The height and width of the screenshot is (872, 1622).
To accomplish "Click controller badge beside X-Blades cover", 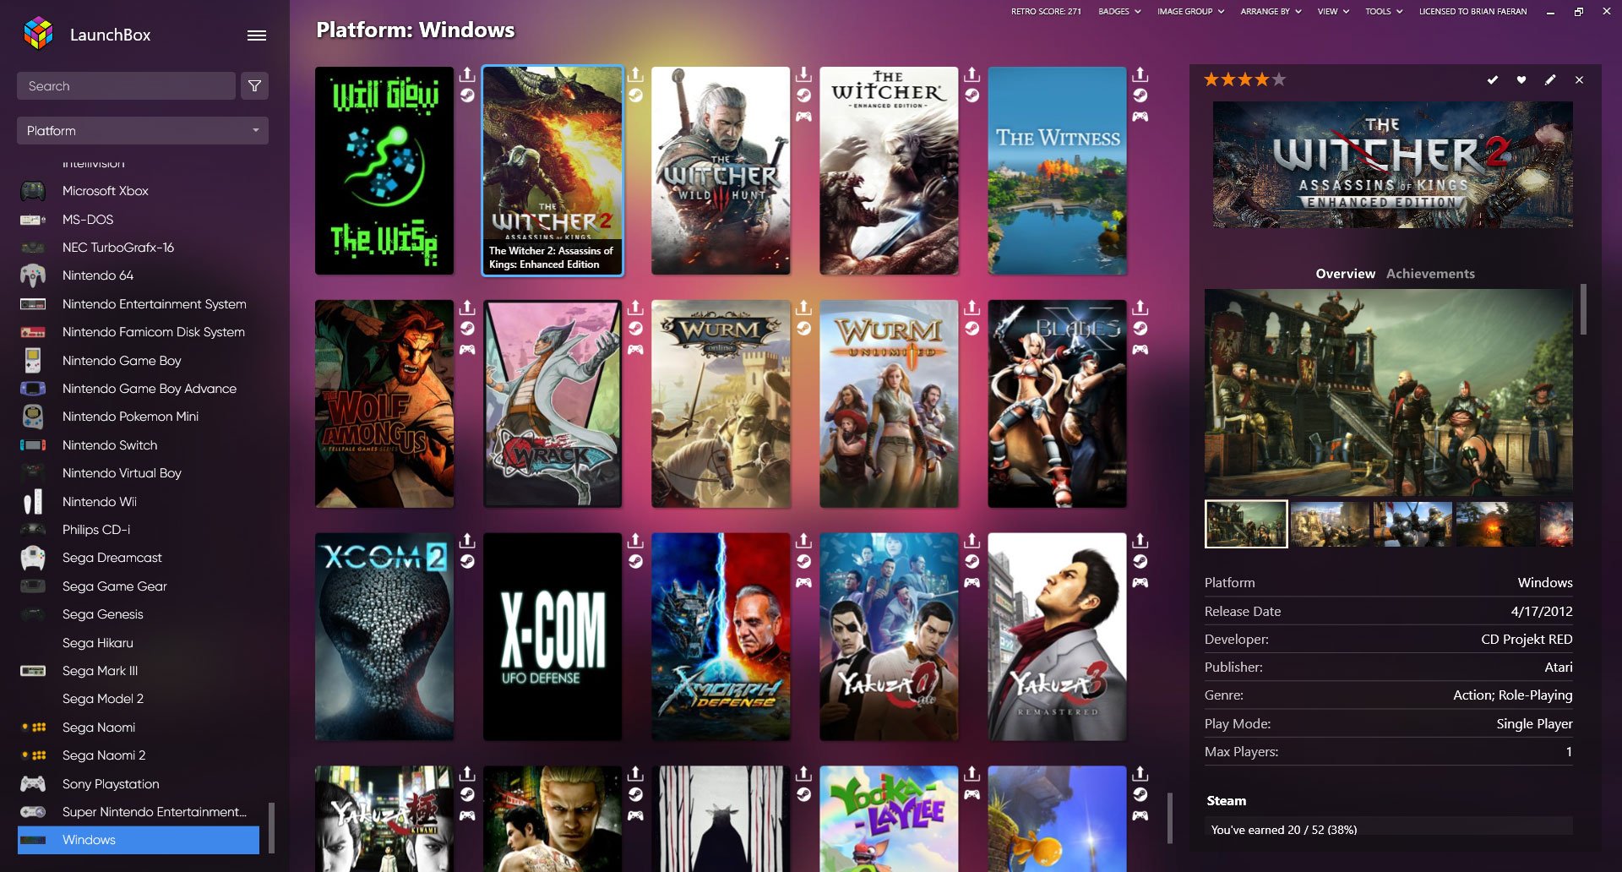I will click(1140, 350).
